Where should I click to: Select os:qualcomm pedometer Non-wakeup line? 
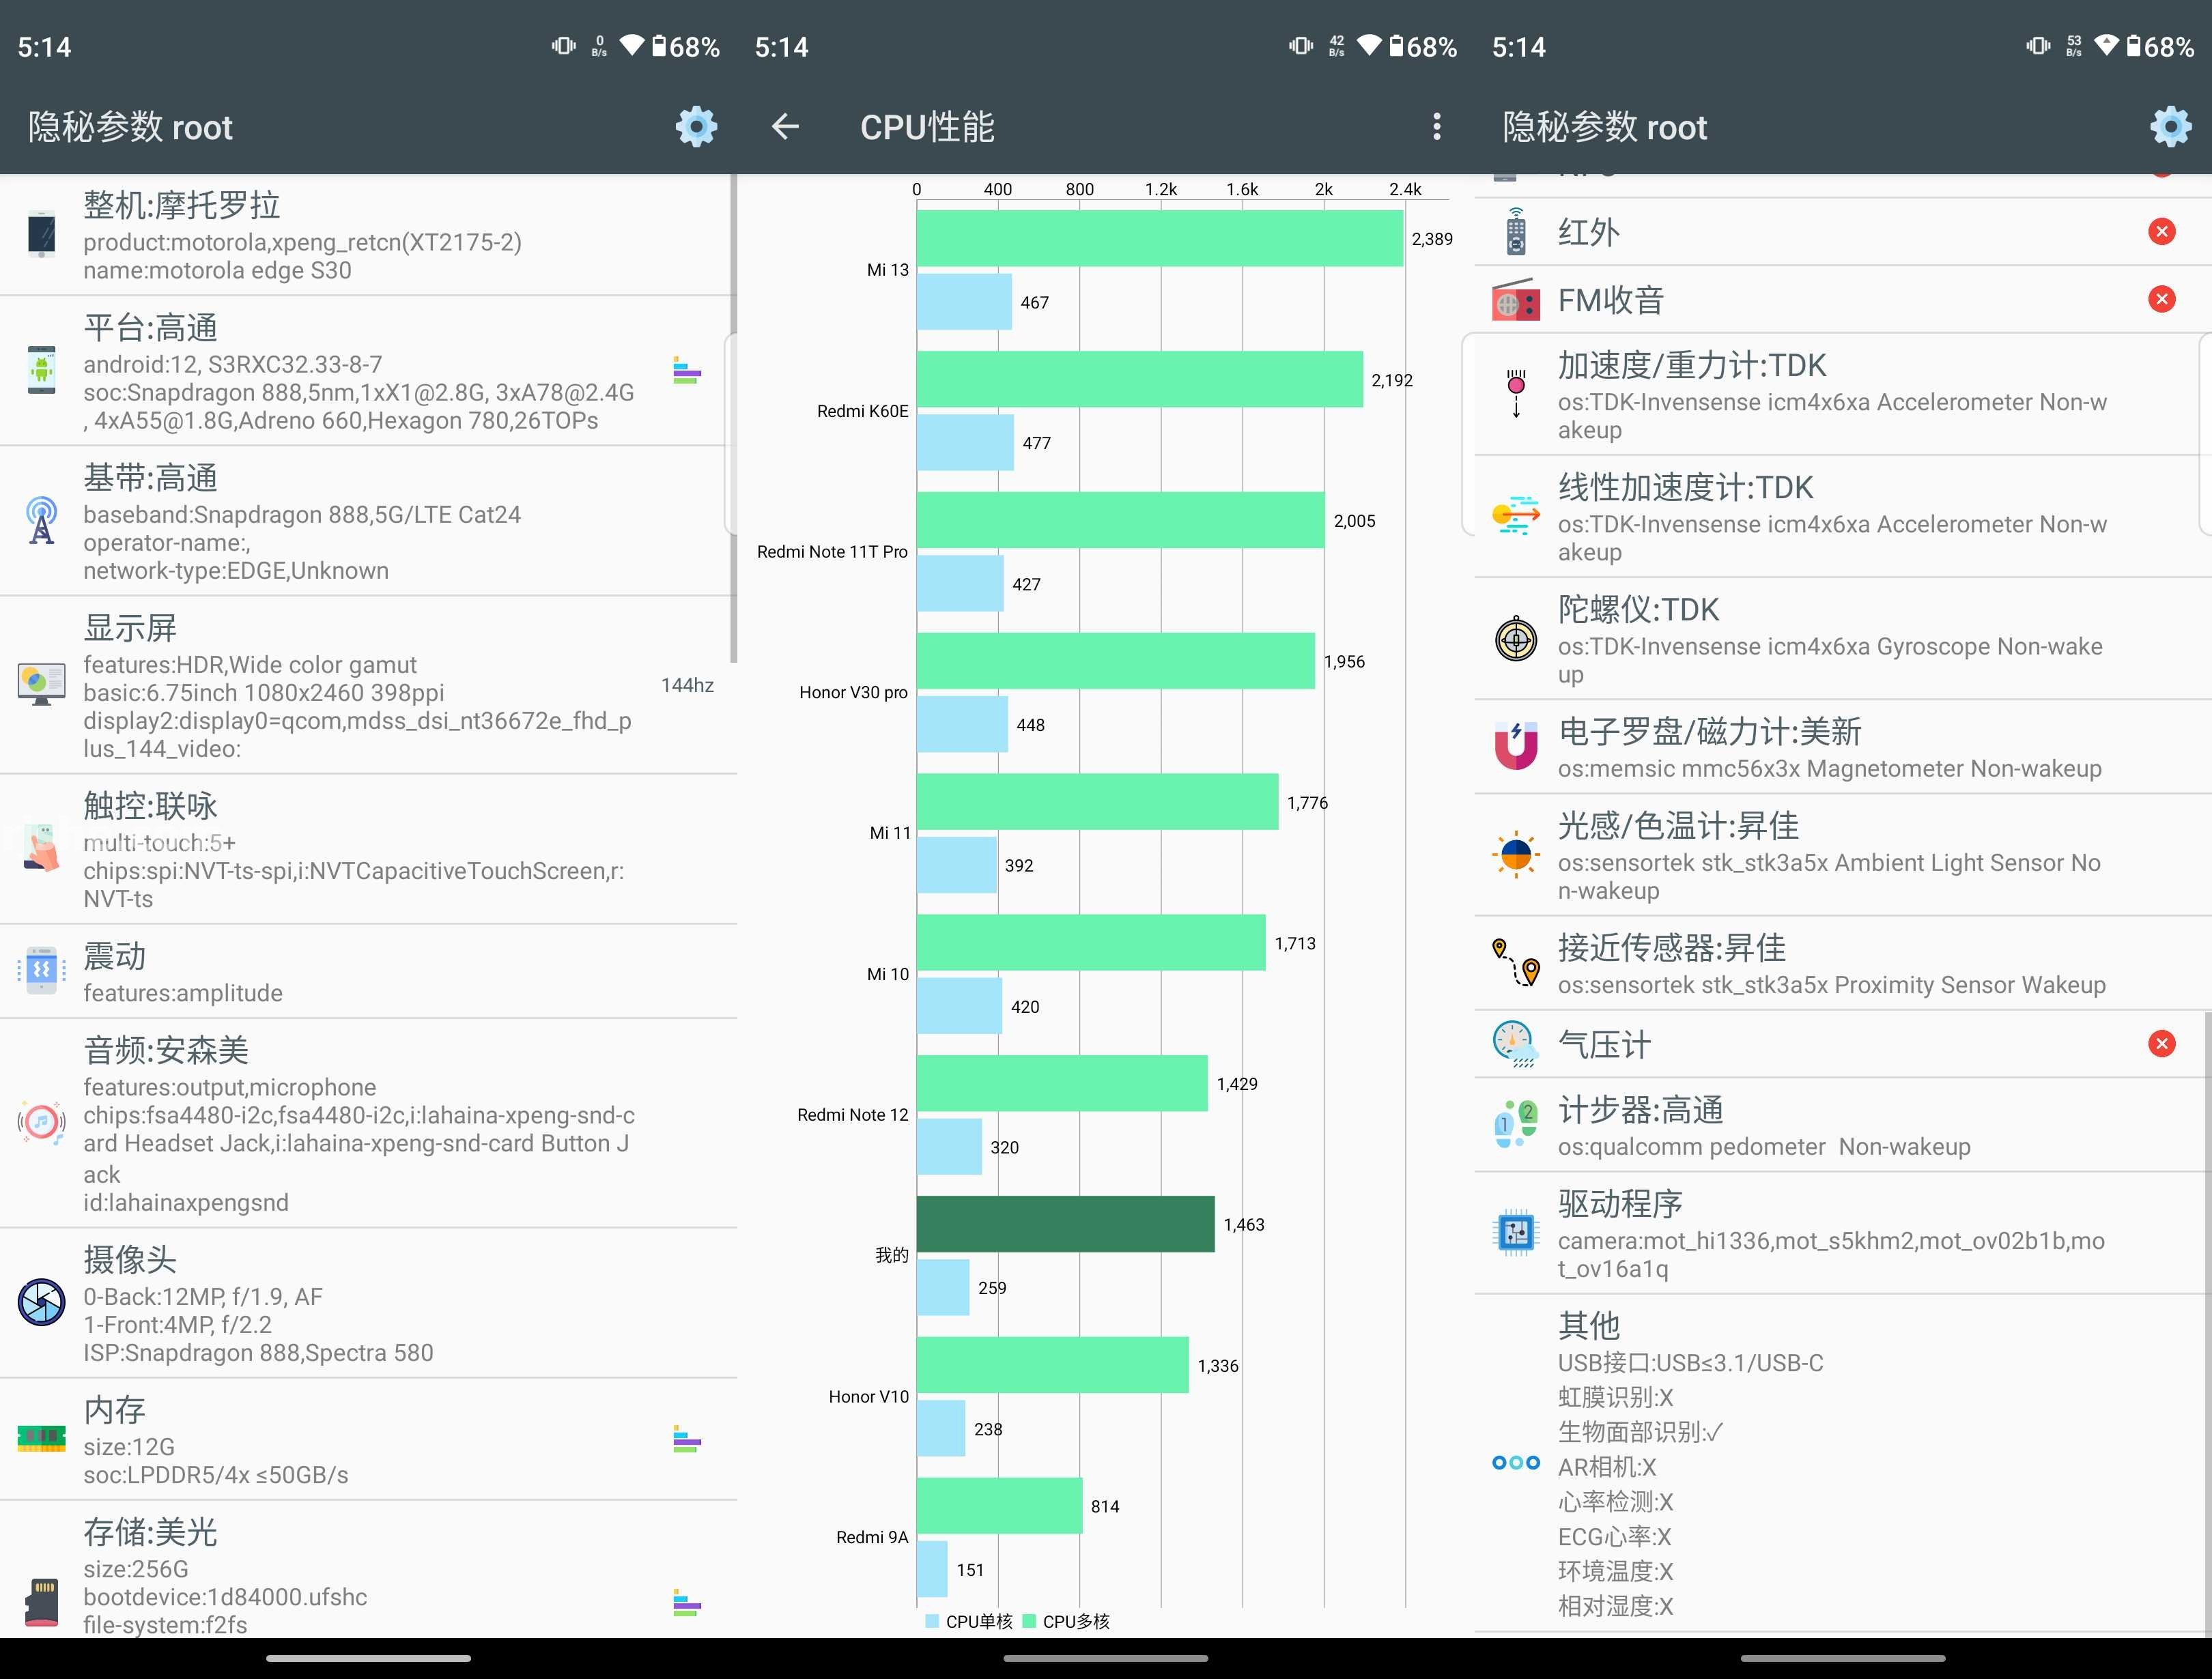click(x=1764, y=1147)
